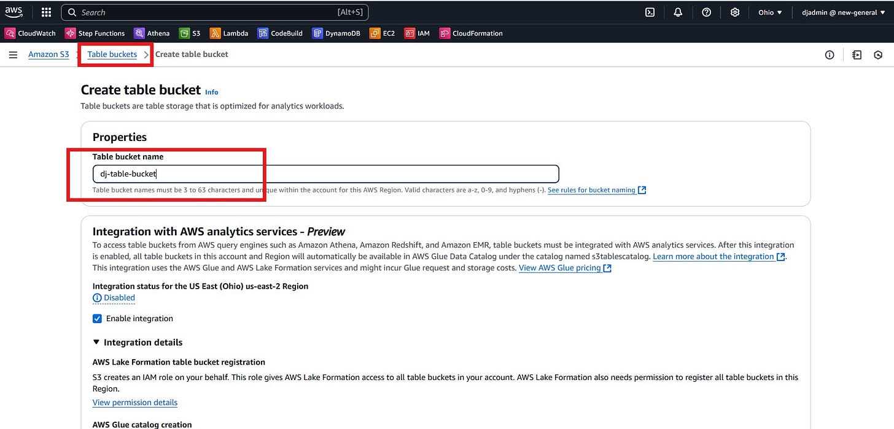
Task: Launch the CloudShell terminal icon
Action: pyautogui.click(x=650, y=12)
